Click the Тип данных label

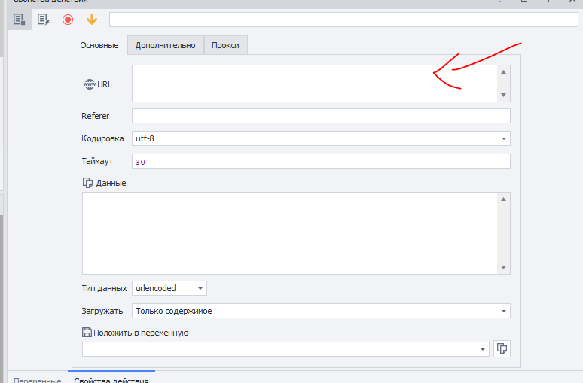pyautogui.click(x=104, y=288)
